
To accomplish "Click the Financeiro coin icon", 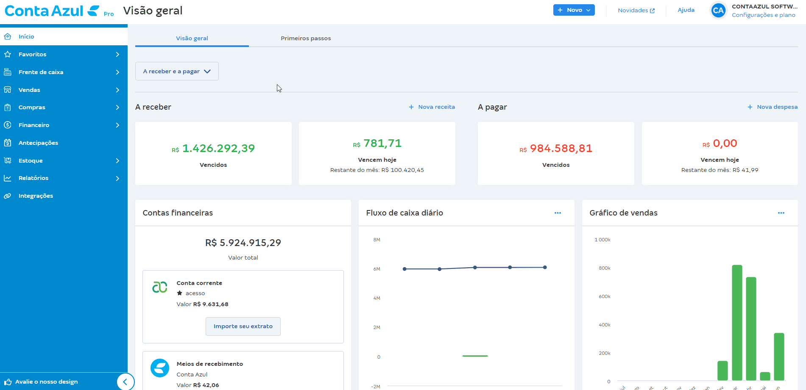I will click(8, 125).
